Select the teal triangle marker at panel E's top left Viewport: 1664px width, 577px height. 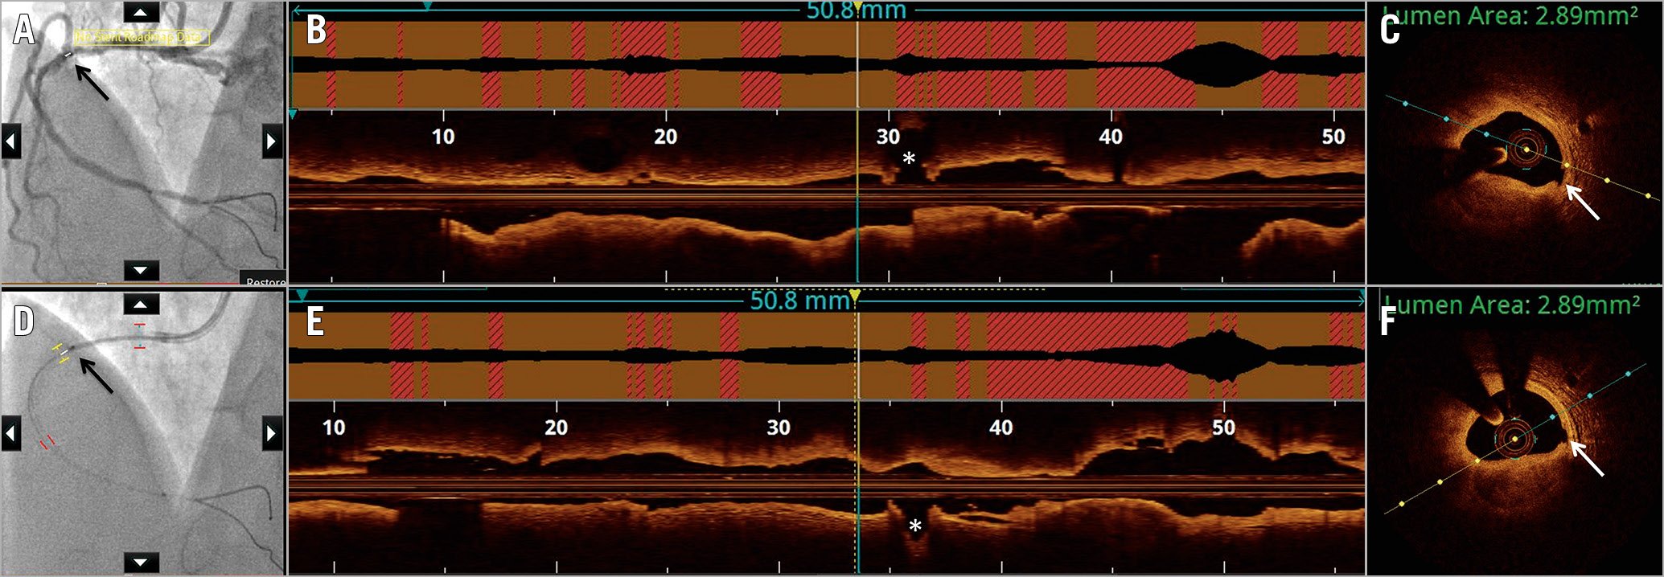click(302, 296)
